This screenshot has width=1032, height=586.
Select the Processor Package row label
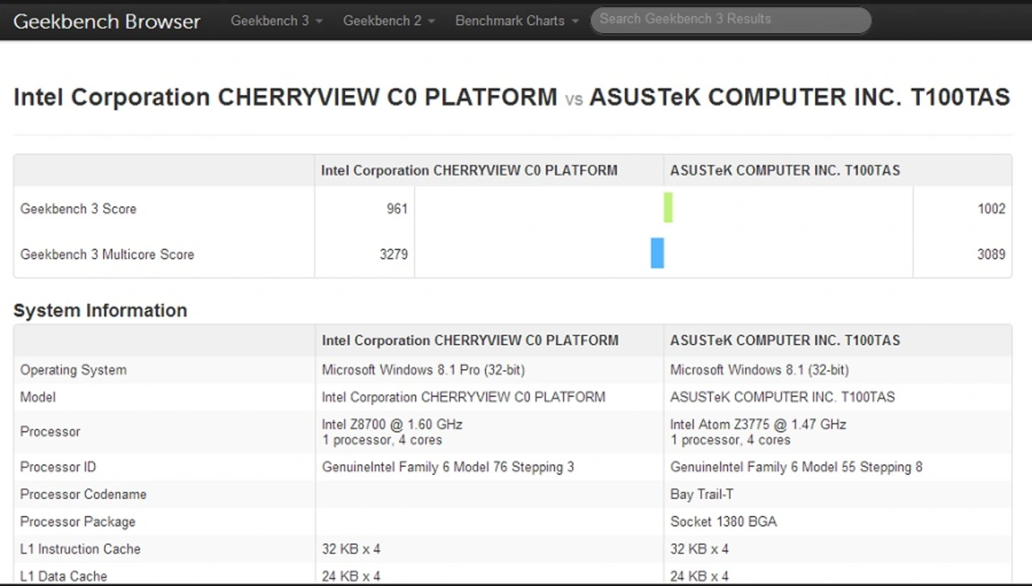[x=77, y=522]
